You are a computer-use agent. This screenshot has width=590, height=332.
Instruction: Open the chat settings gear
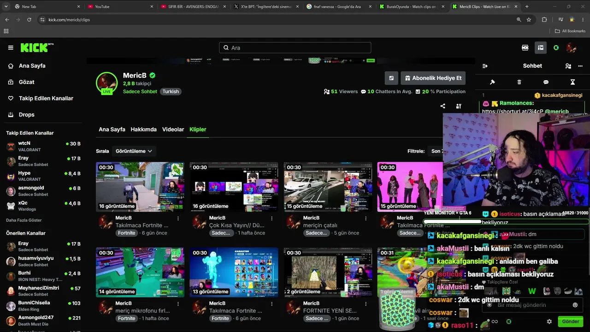(x=549, y=321)
